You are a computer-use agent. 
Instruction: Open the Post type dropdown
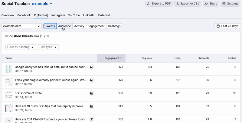point(48,47)
